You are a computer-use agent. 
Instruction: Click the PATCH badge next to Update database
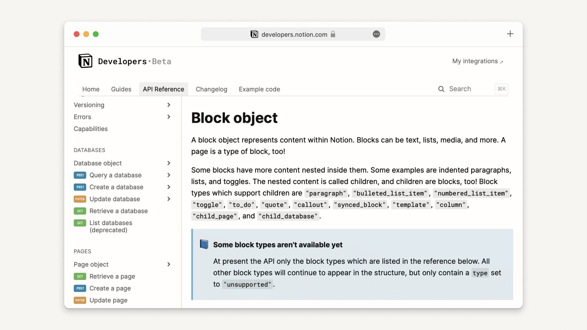[79, 199]
